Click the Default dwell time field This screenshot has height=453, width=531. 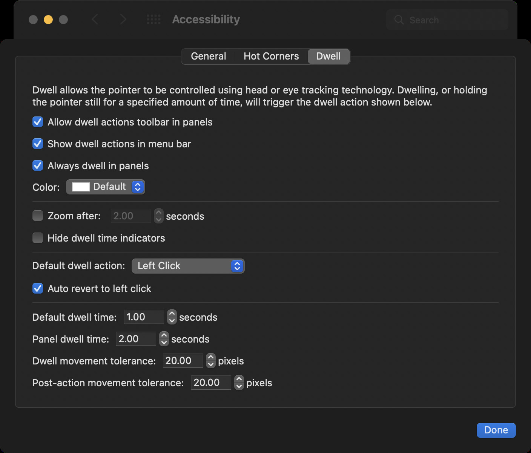[x=144, y=317]
